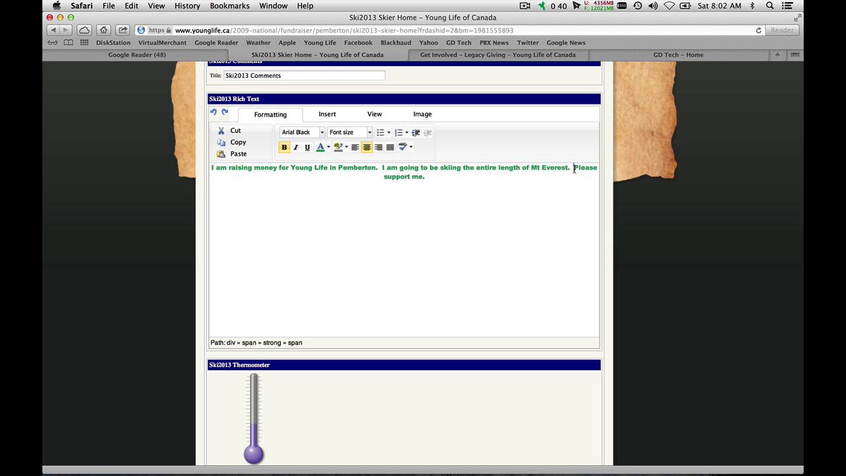This screenshot has height=476, width=846.
Task: Go to the Safari home page
Action: click(104, 30)
